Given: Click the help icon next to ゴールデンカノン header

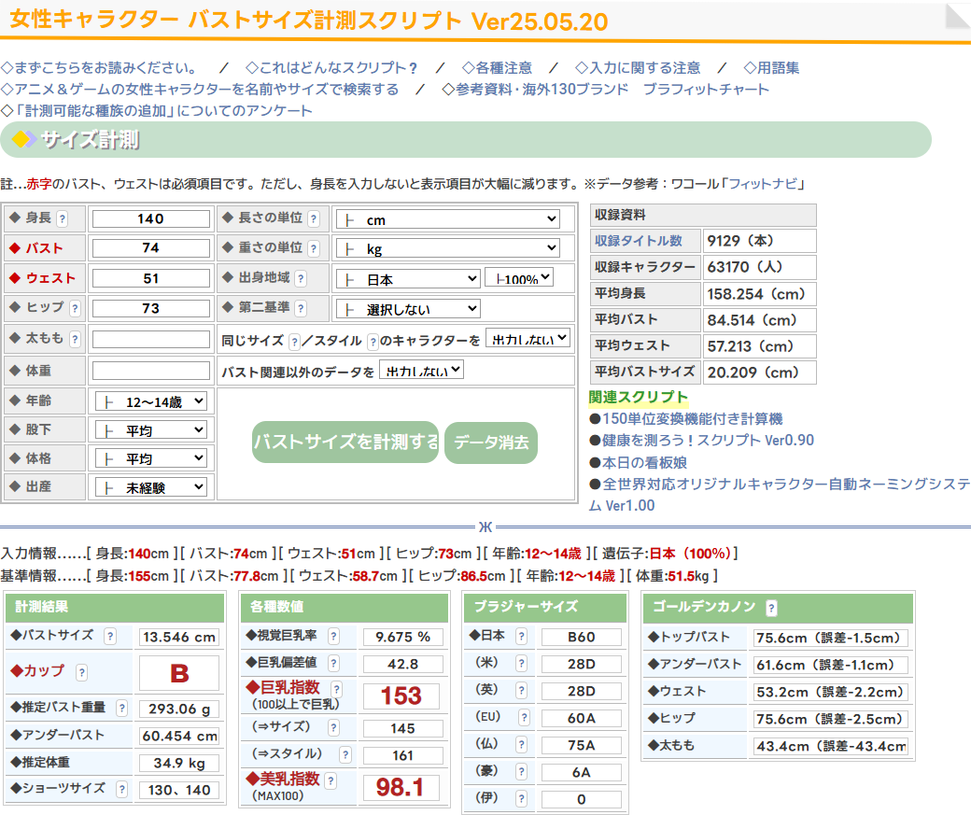Looking at the screenshot, I should point(771,608).
